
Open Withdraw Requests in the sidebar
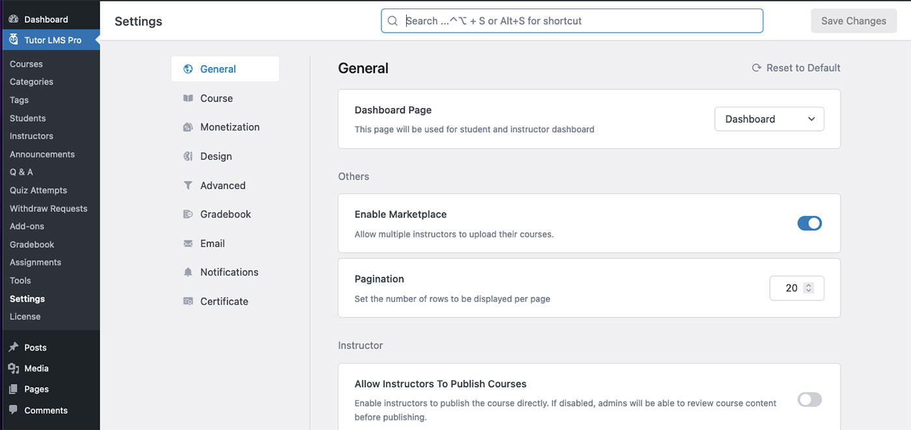coord(48,208)
